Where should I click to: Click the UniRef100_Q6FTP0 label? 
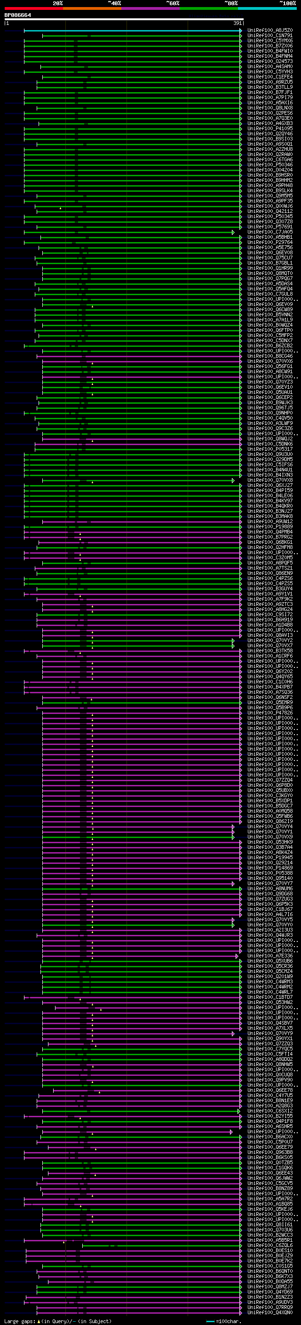tap(270, 330)
